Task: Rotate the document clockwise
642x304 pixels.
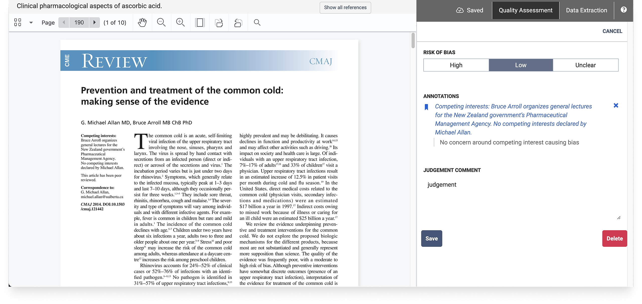Action: [x=219, y=23]
